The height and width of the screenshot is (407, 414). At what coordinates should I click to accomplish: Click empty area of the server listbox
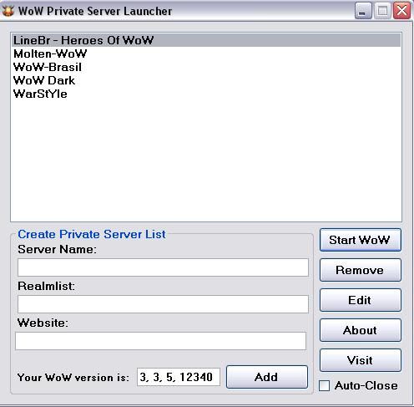206,161
